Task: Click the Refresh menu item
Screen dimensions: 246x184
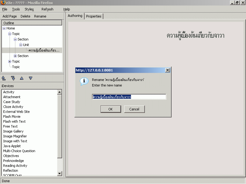Action: 47,9
